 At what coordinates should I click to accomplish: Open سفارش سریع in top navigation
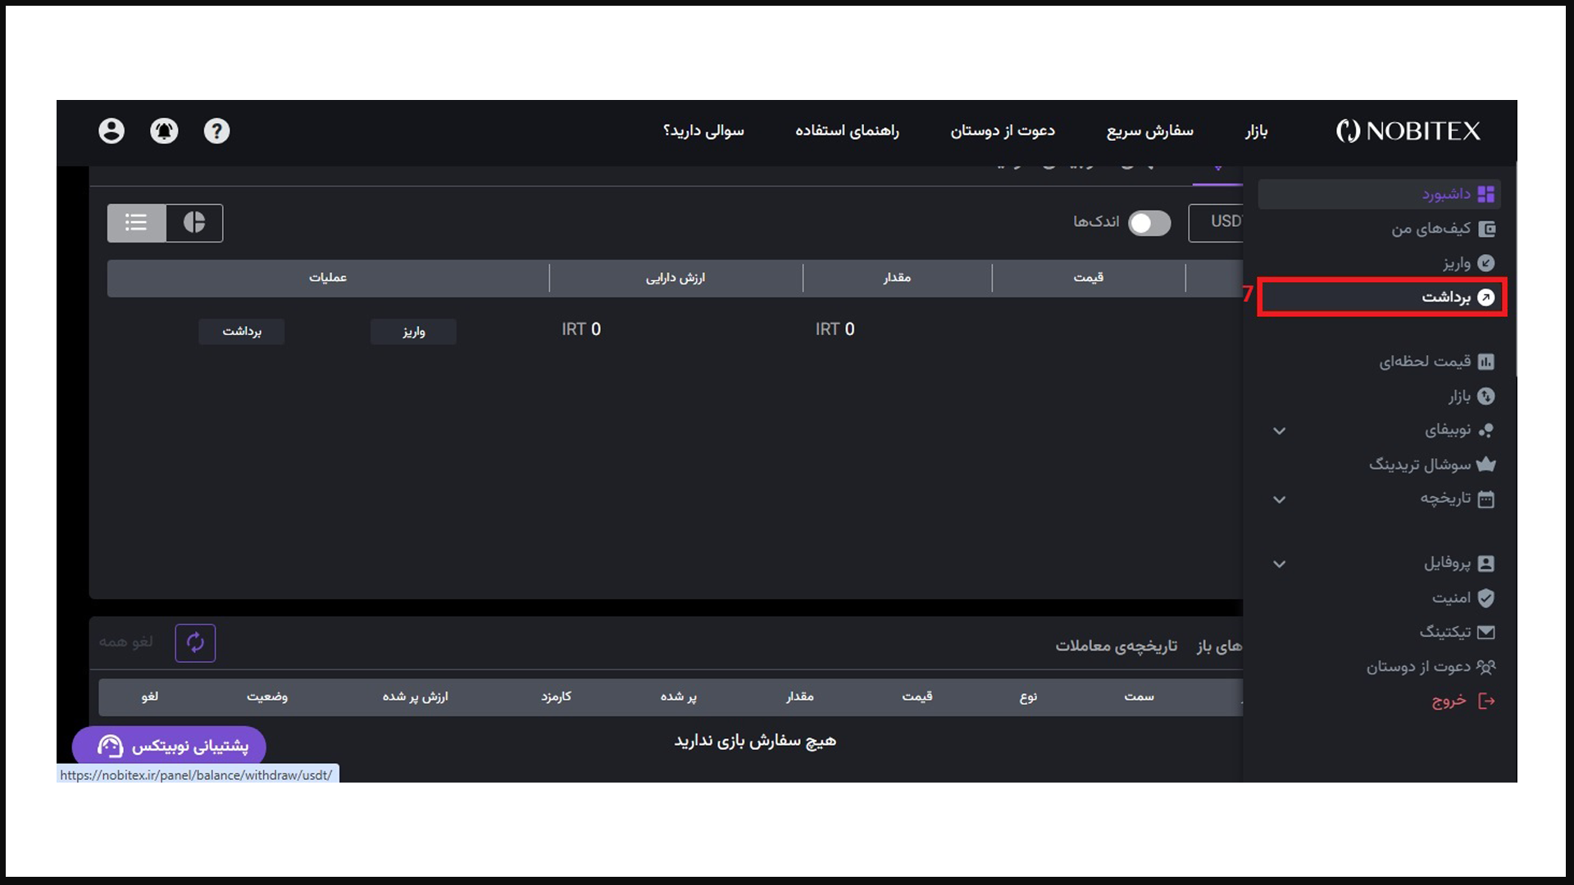[x=1149, y=131]
